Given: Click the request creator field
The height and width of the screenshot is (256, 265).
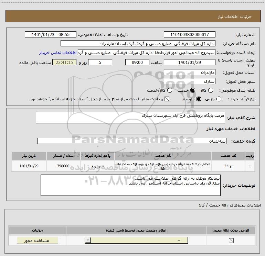Looking at the screenshot, I should [x=147, y=53].
